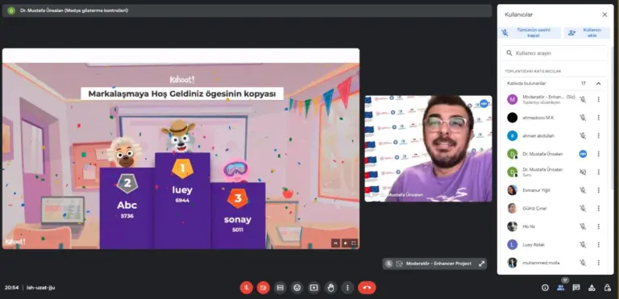The height and width of the screenshot is (299, 619).
Task: Toggle closed captions button
Action: point(280,288)
